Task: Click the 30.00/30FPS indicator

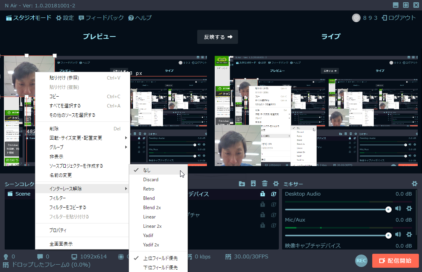Action: pos(247,257)
